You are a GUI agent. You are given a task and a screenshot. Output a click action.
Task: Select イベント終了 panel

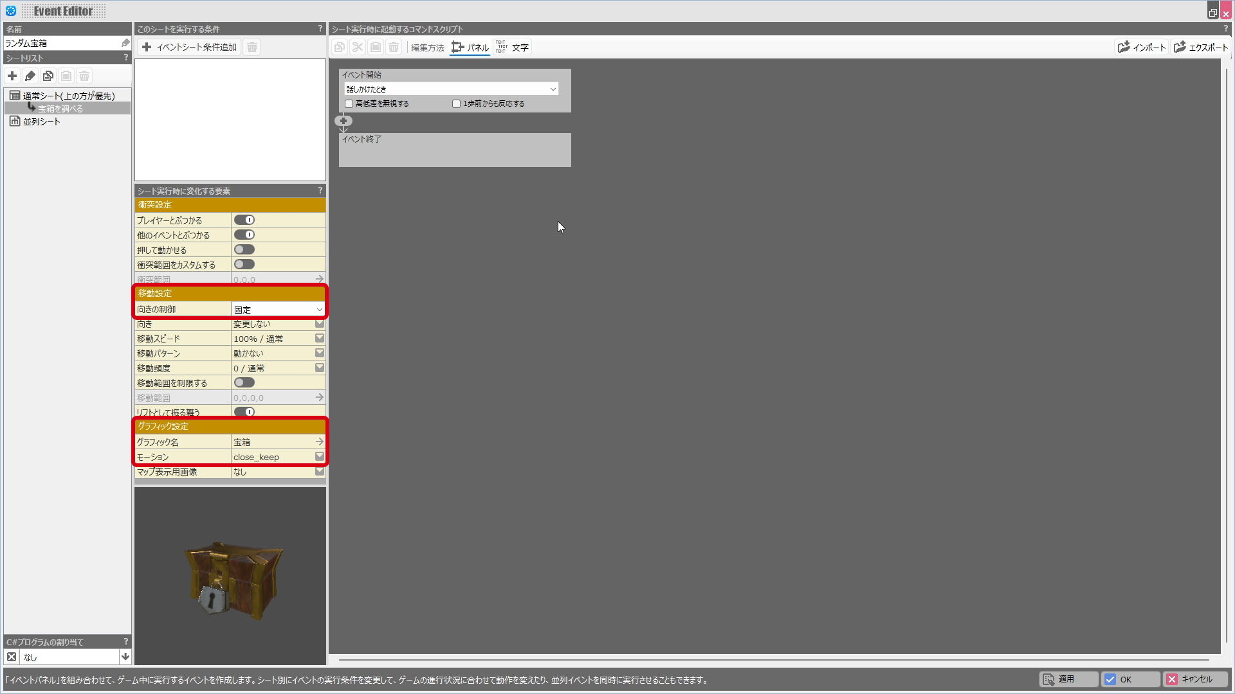click(x=455, y=150)
